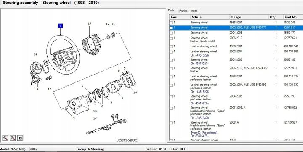Click part number 17 airbag module in diagram
This screenshot has height=152, width=303.
[90, 23]
